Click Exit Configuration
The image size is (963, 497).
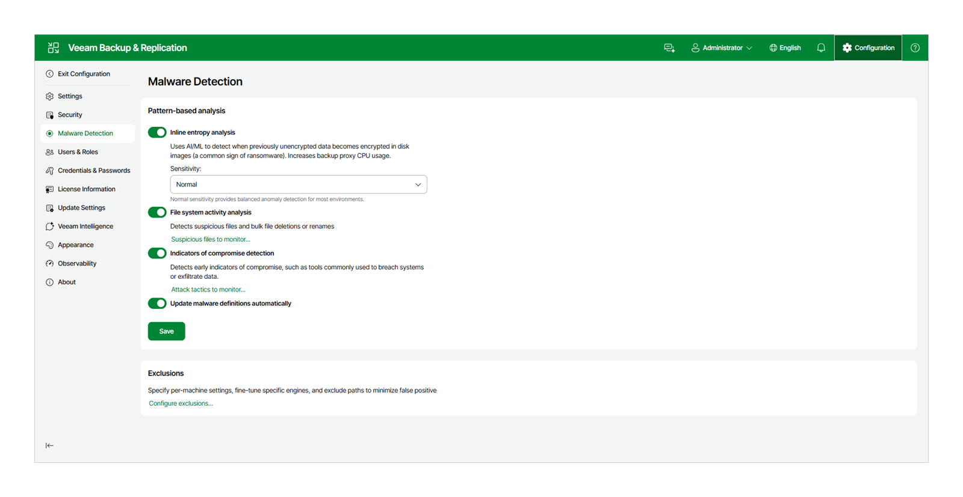[87, 74]
